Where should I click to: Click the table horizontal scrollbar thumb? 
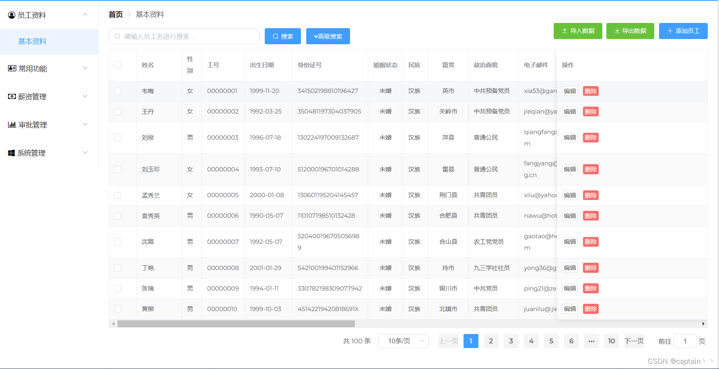pyautogui.click(x=236, y=324)
